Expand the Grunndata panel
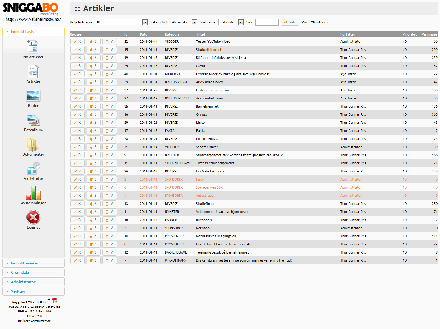The image size is (440, 329). click(x=33, y=273)
